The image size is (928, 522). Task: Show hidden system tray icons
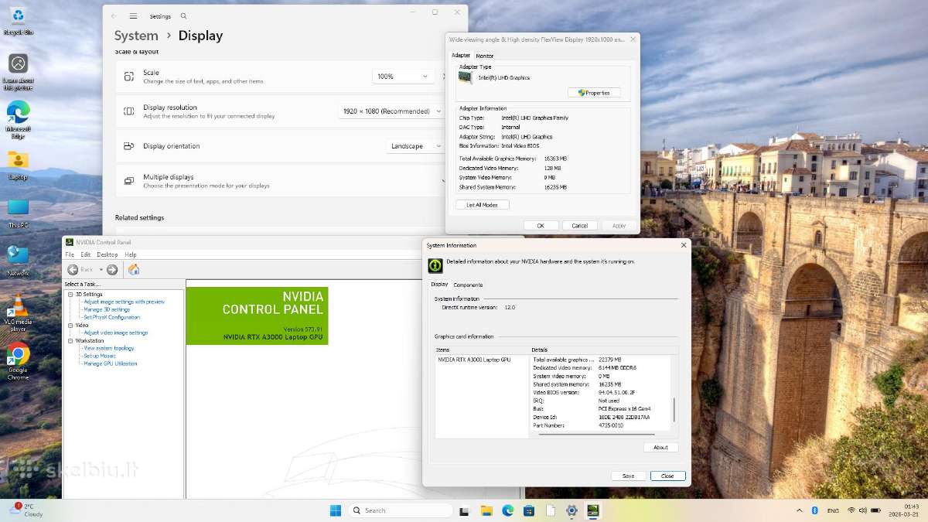[799, 510]
